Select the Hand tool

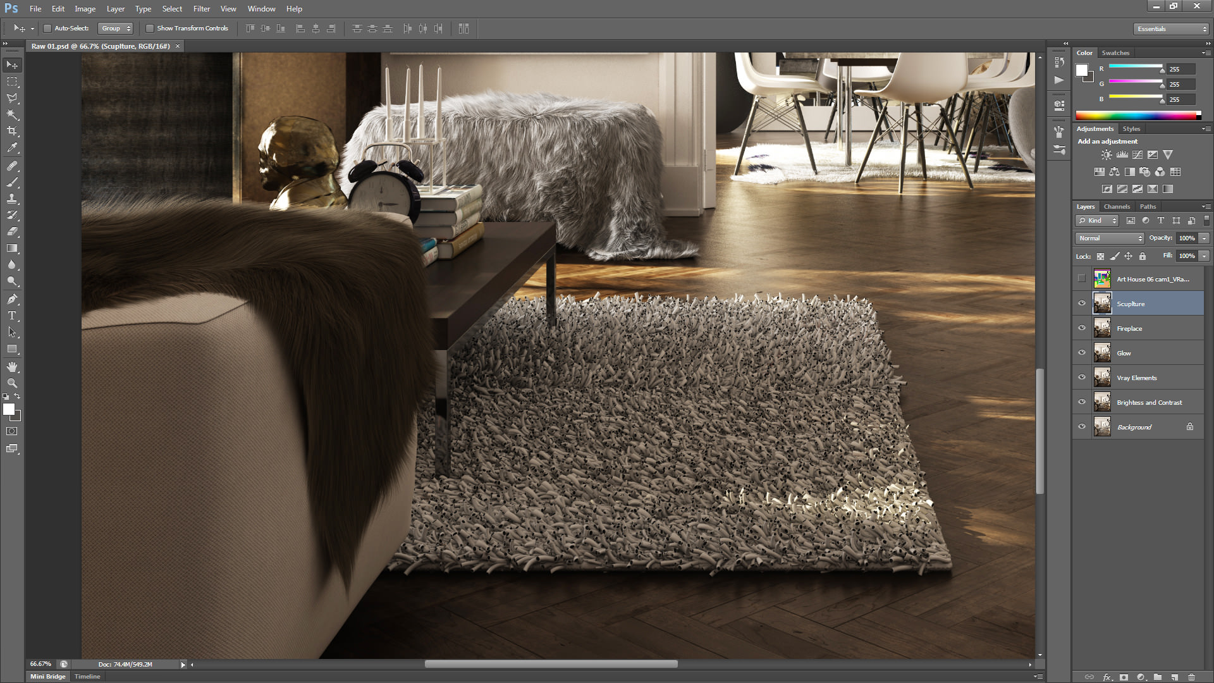(x=12, y=367)
